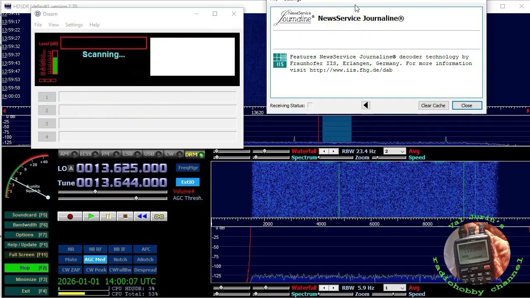Open Options [F7]
Image resolution: width=530 pixels, height=298 pixels.
[26, 235]
